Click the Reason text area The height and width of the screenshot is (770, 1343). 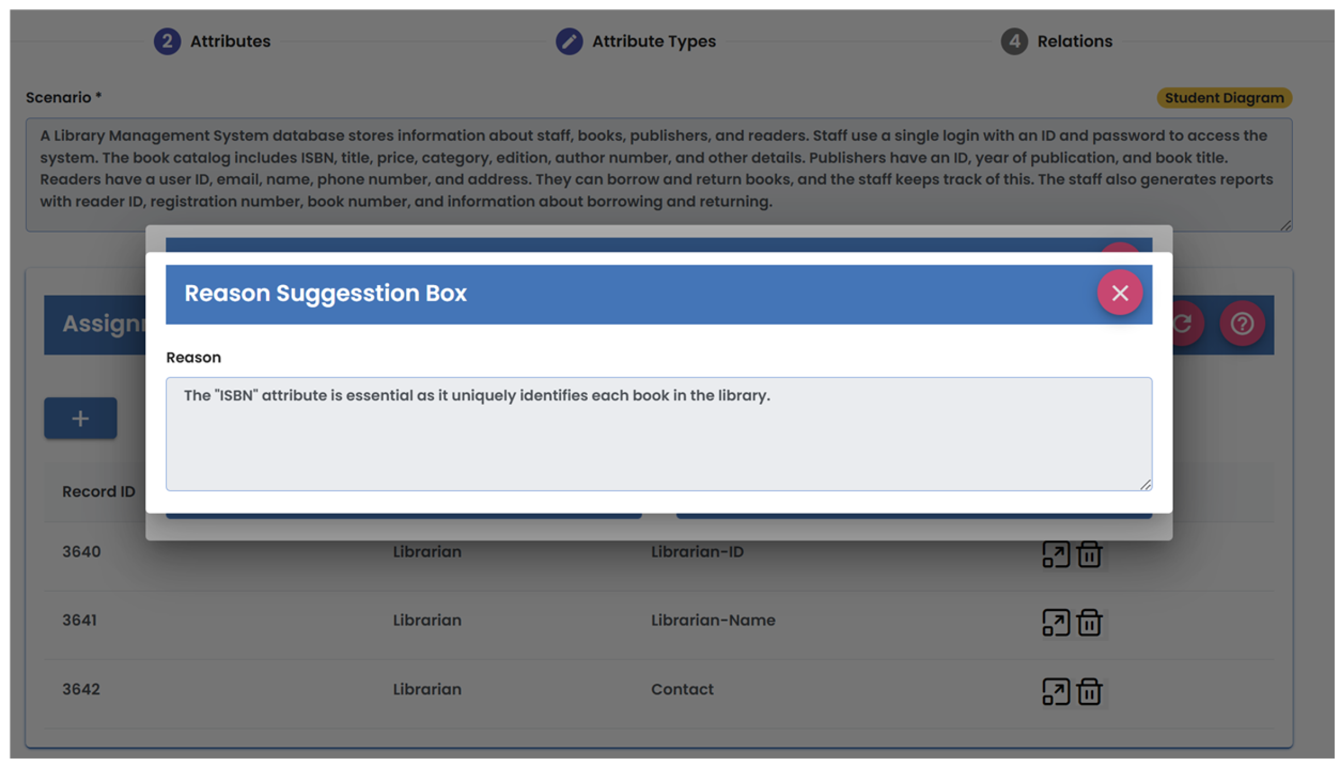658,433
